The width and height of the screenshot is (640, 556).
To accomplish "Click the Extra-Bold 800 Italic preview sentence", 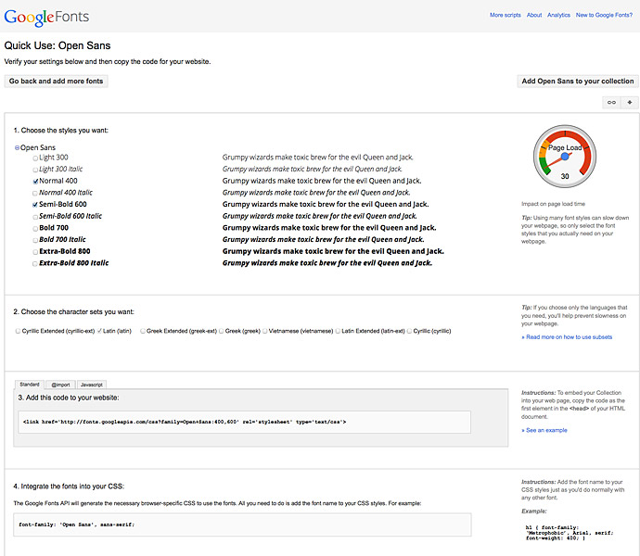I will [x=327, y=263].
